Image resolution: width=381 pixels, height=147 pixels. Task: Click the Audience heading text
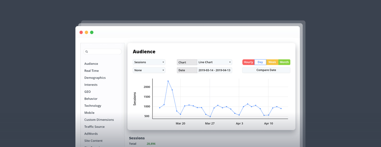coord(144,52)
